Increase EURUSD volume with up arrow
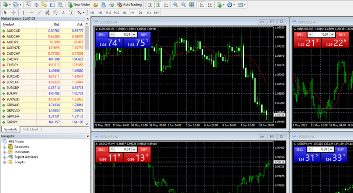353x193 pixels. pyautogui.click(x=134, y=34)
